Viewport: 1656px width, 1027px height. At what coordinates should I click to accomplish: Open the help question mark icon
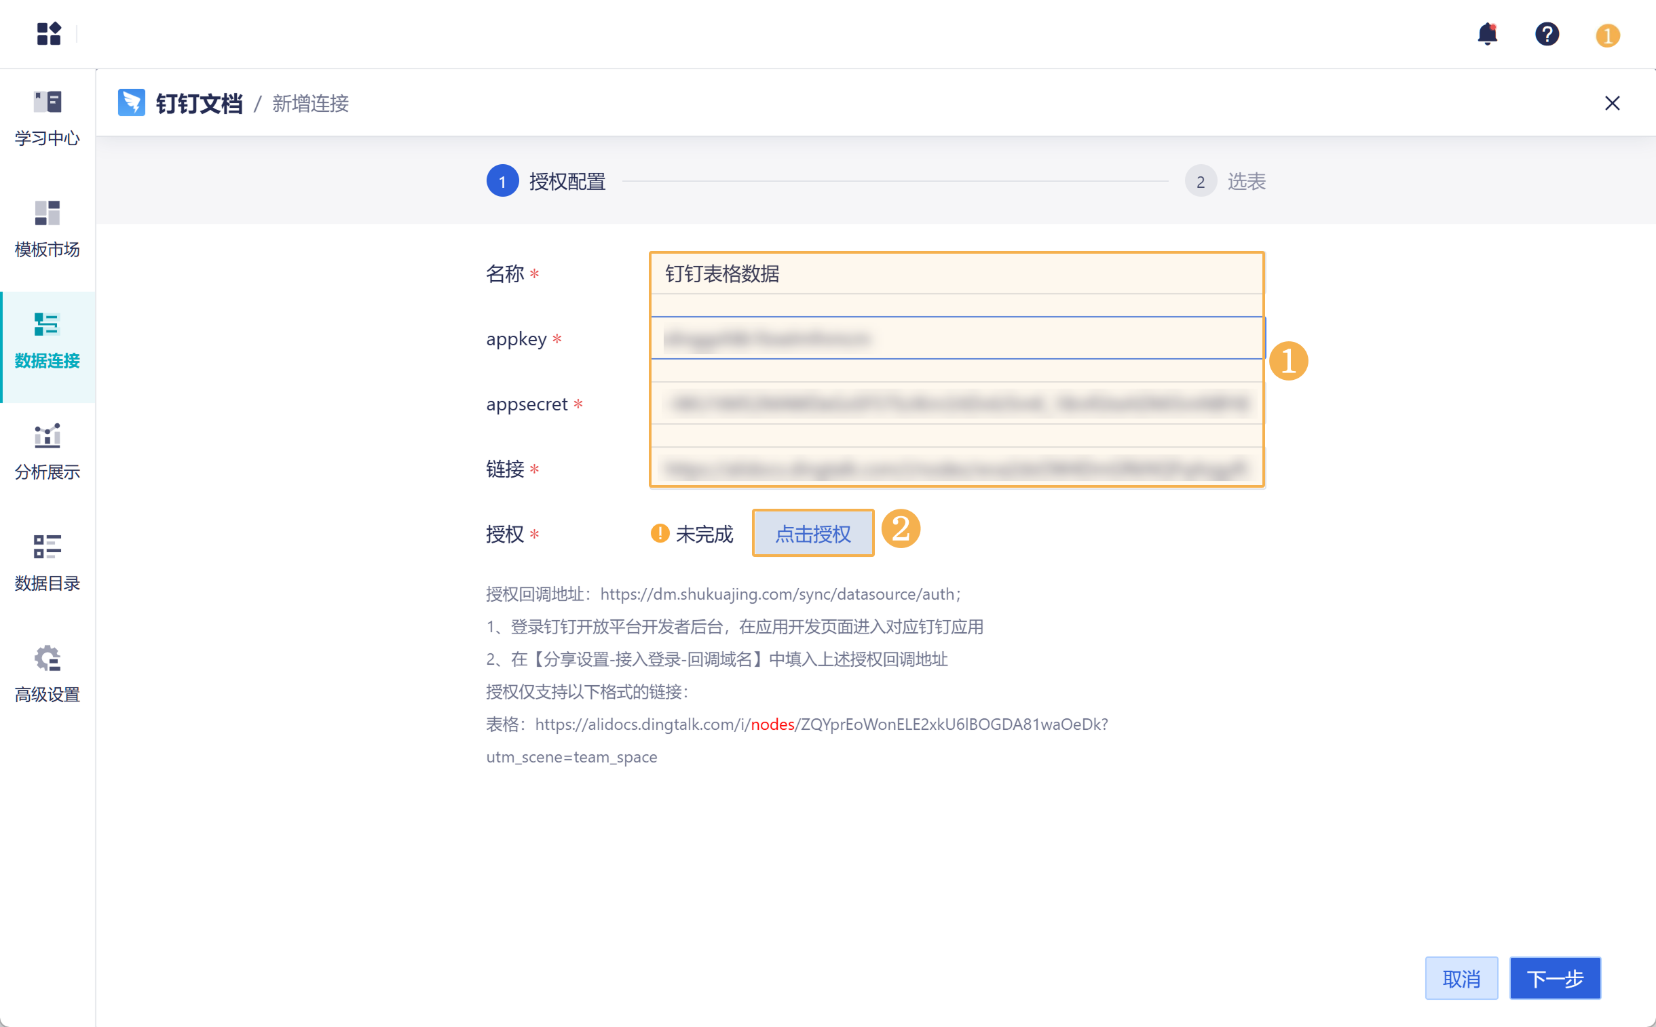click(1547, 34)
